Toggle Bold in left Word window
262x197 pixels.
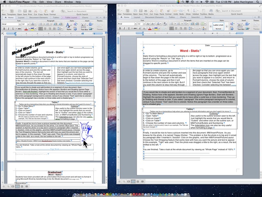(4, 29)
